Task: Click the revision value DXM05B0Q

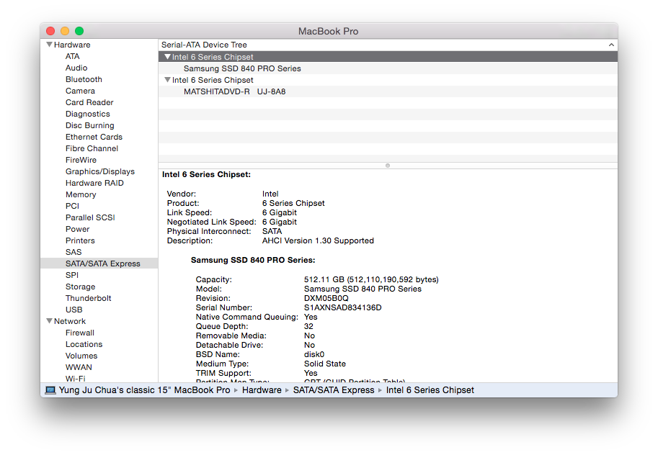Action: [x=326, y=299]
